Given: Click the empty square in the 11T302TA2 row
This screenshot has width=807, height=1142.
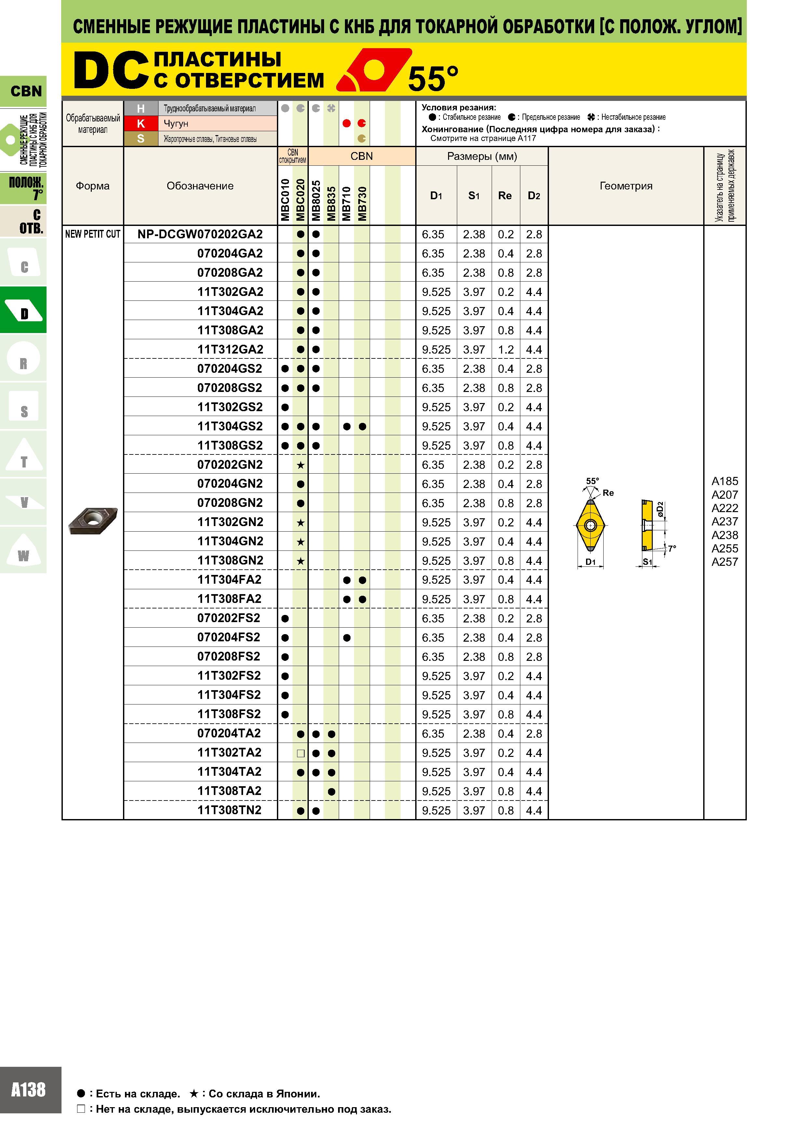Looking at the screenshot, I should 300,753.
